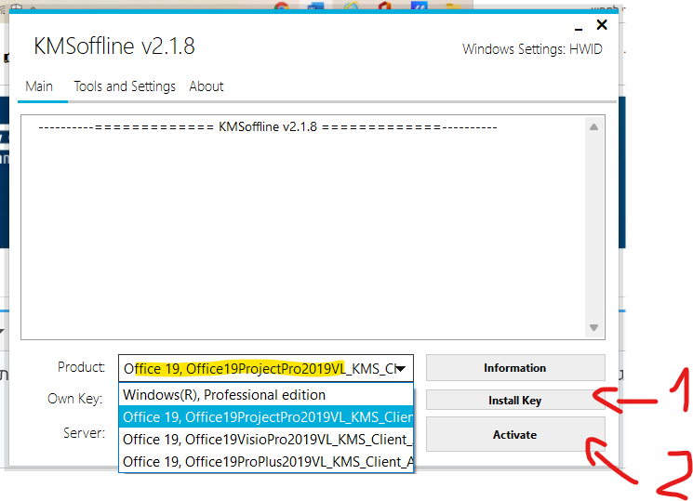The height and width of the screenshot is (501, 693).
Task: Click the KMSoffline v2.1.8 log header line
Action: [268, 126]
